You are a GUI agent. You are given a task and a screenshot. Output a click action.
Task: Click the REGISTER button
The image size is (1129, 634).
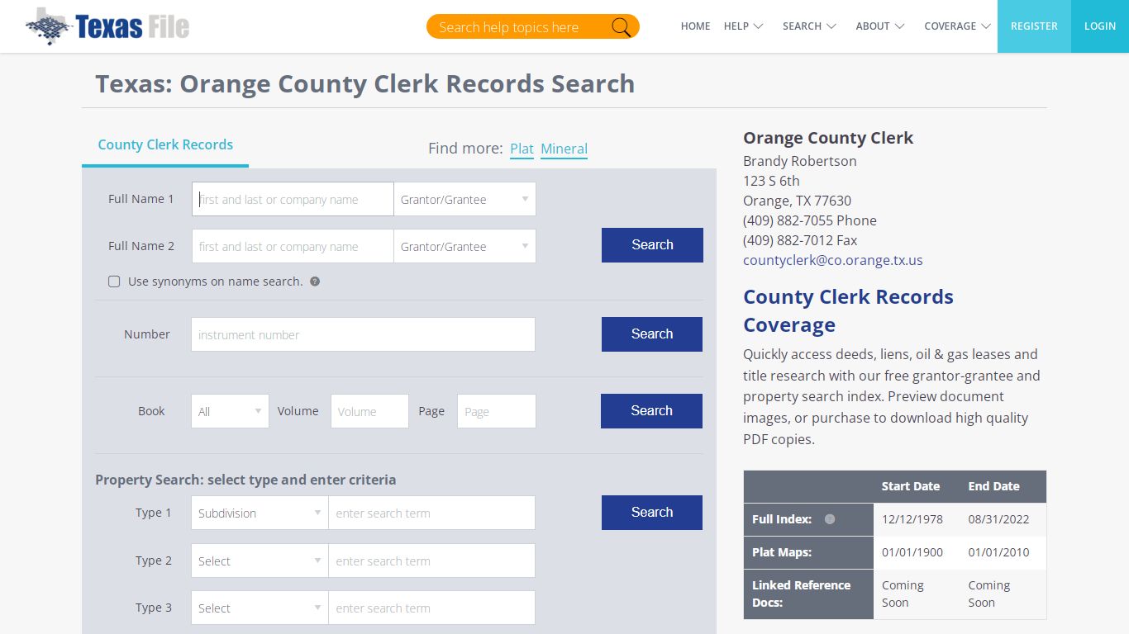(1034, 26)
